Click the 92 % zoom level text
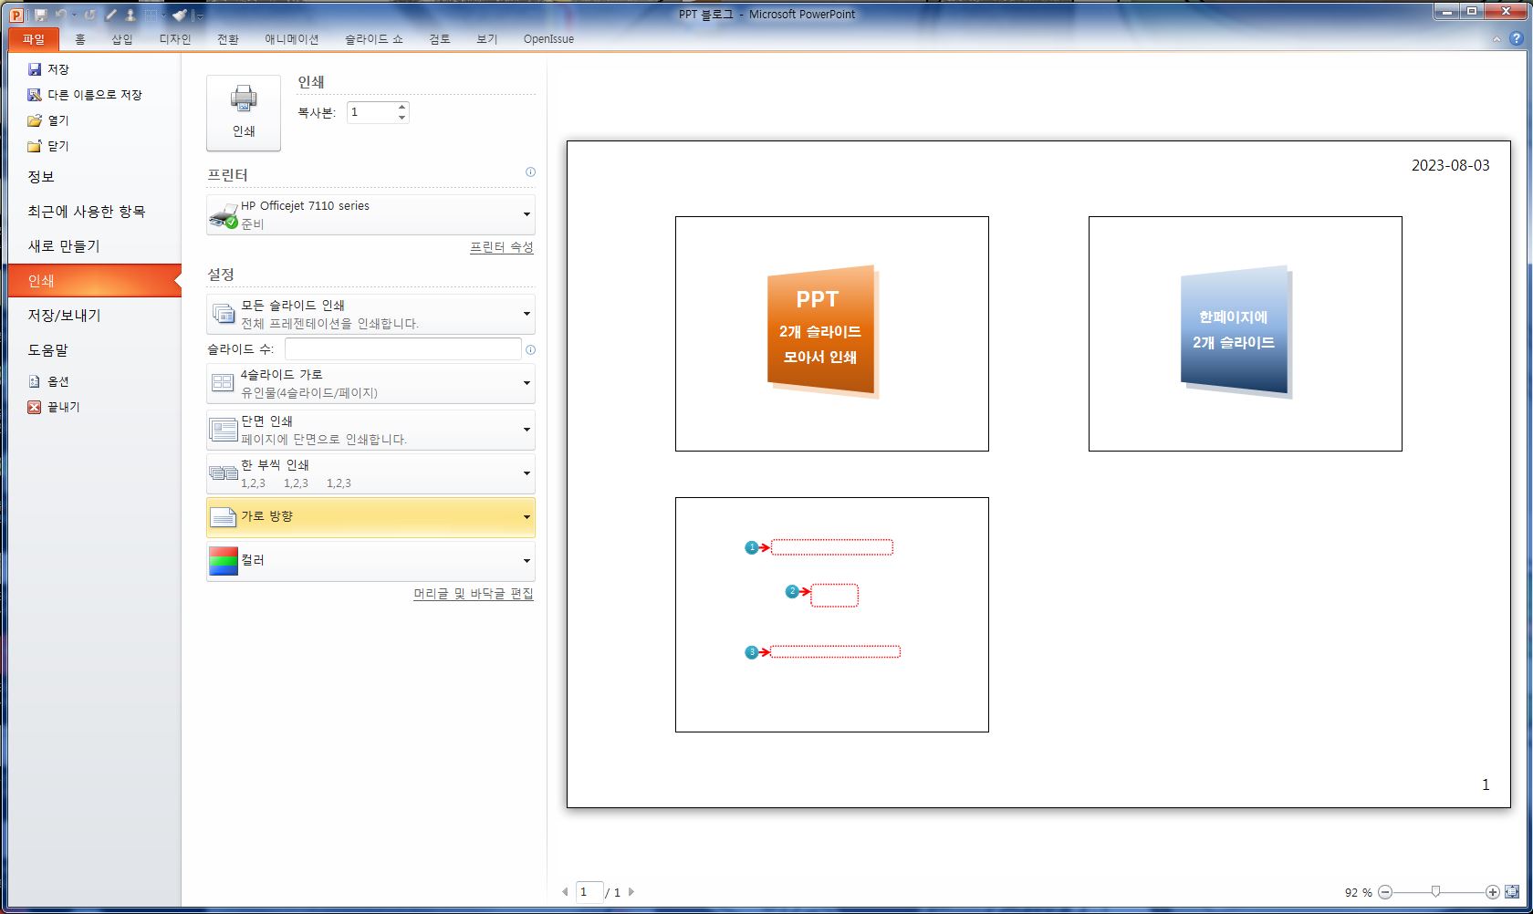 (x=1359, y=892)
